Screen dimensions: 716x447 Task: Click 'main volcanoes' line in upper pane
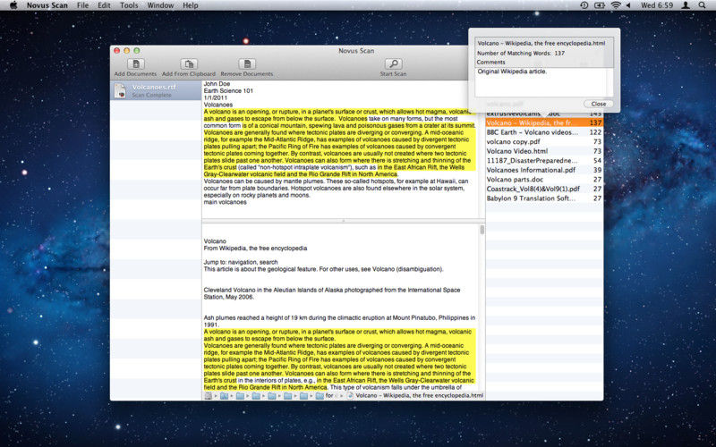click(226, 202)
